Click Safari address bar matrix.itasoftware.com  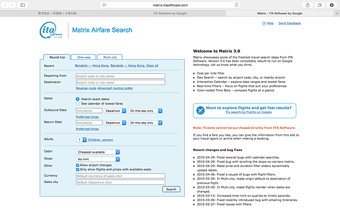coord(170,5)
